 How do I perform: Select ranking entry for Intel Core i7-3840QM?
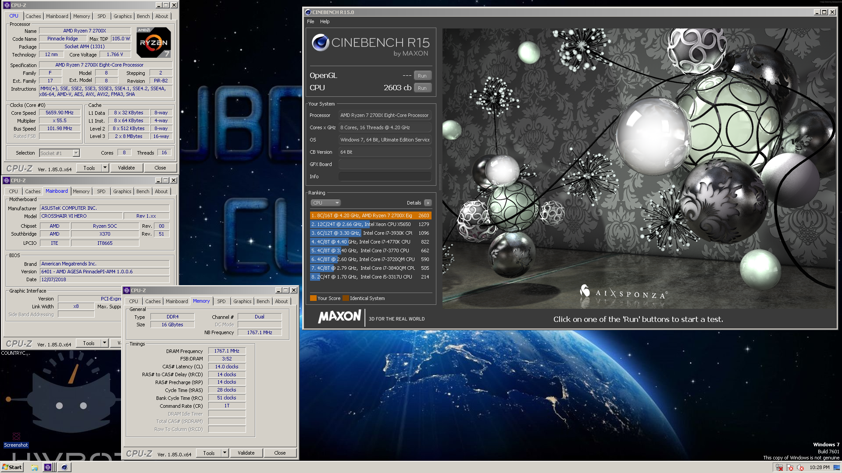371,268
